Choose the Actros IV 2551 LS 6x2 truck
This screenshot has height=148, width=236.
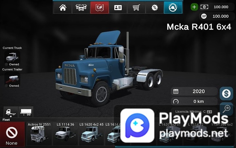pos(39,134)
